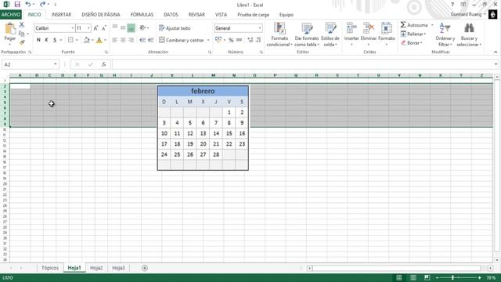Open the ARCHIVO tab
Viewport: 501px width, 282px height.
11,15
